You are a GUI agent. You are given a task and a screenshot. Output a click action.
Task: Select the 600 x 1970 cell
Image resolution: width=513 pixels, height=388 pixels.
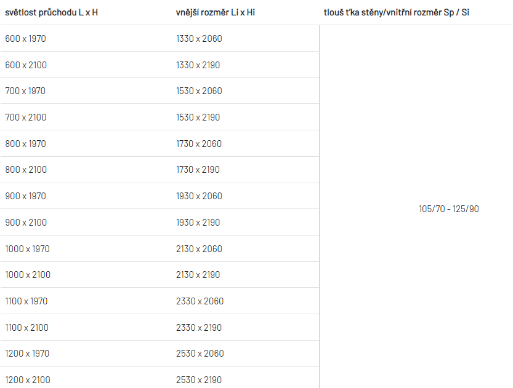[25, 39]
